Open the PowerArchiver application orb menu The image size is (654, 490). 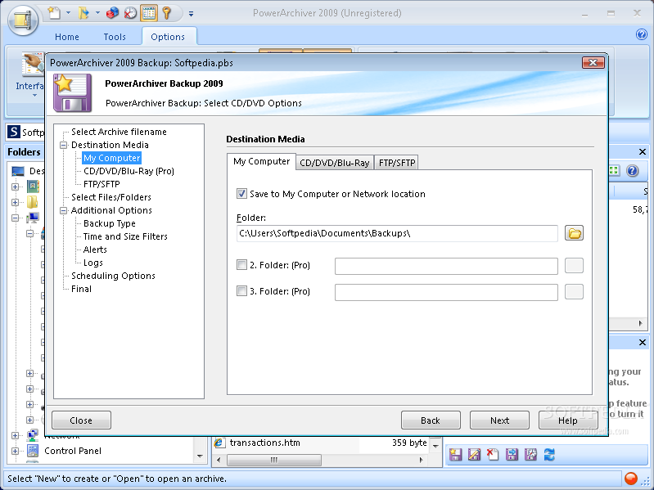click(x=23, y=20)
